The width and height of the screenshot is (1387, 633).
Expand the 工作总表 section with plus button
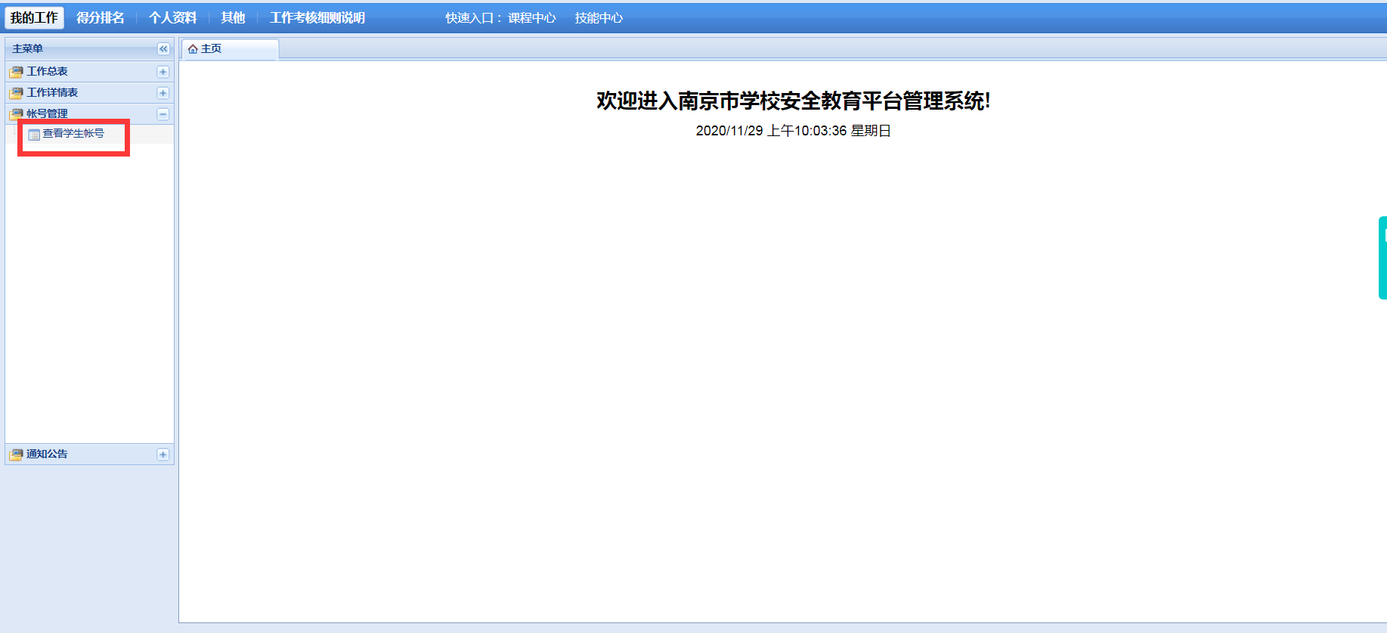pos(163,72)
